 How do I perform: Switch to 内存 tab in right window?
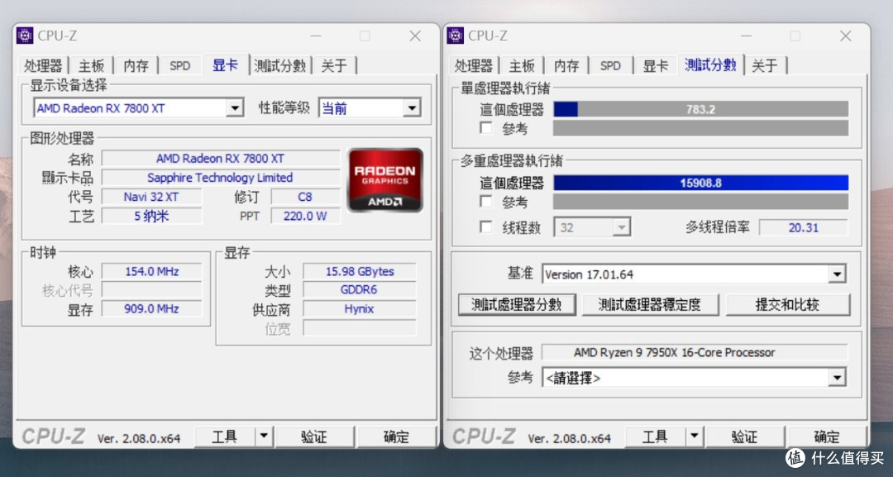pos(566,65)
